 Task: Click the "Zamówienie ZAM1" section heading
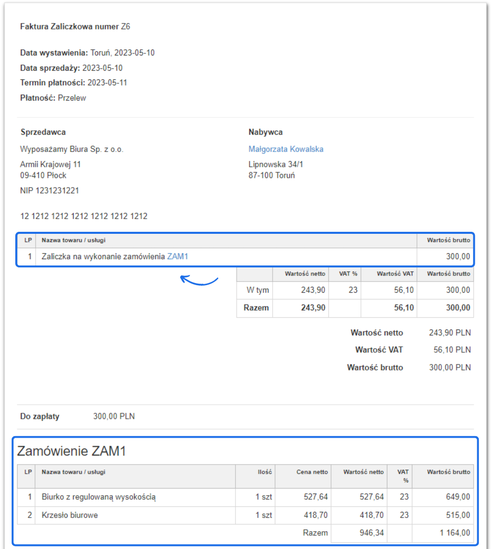coord(72,451)
